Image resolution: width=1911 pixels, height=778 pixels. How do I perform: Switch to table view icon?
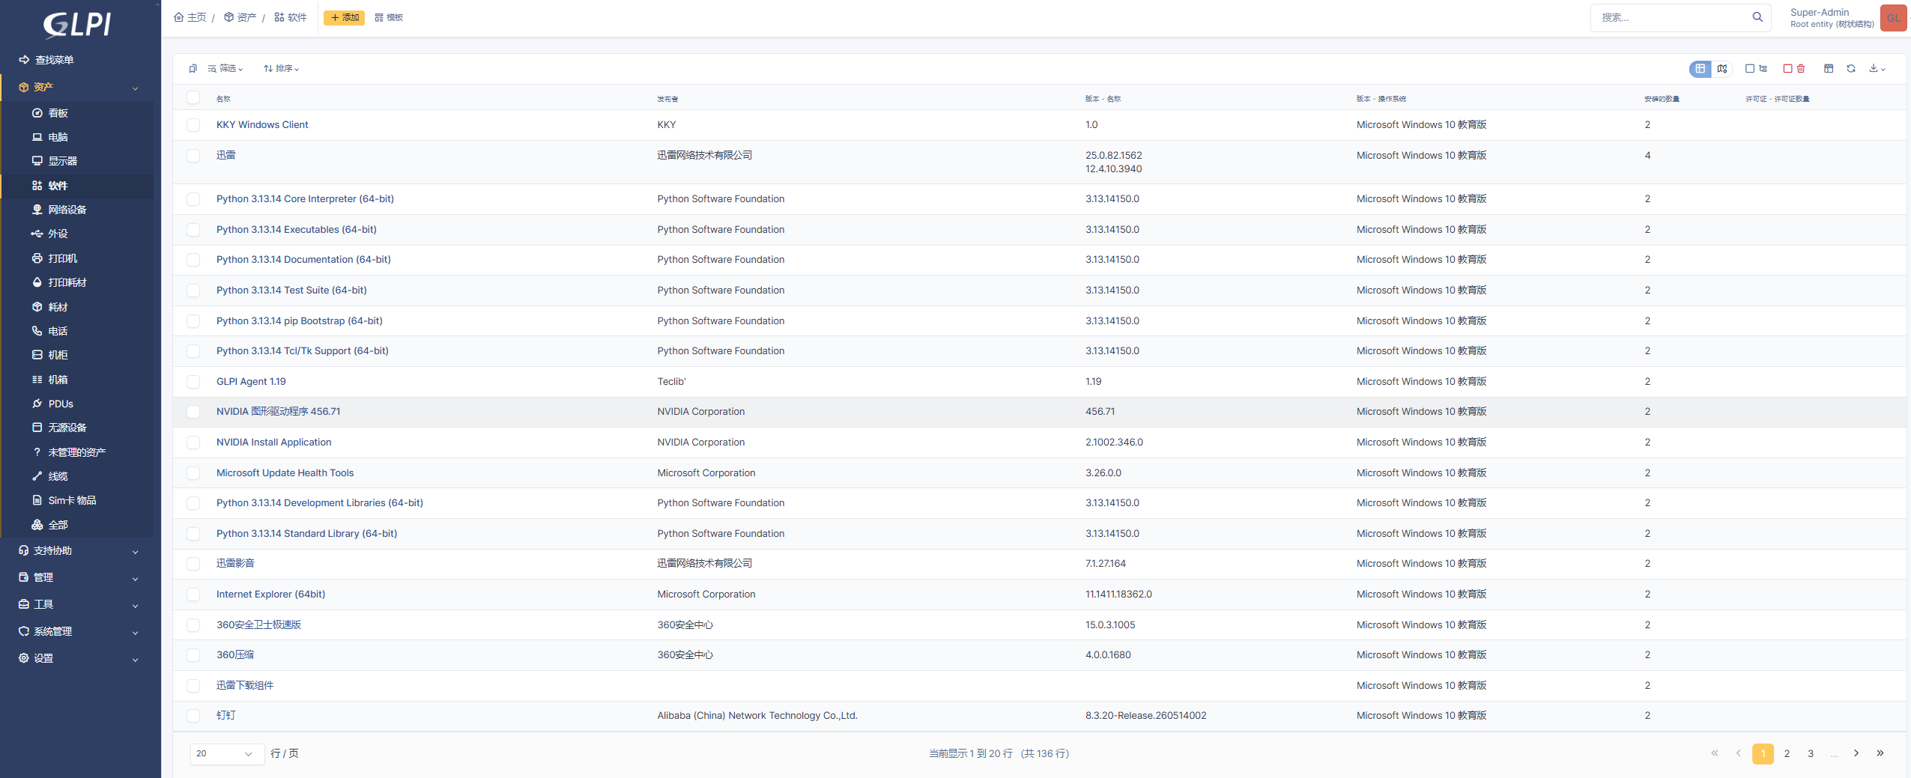click(1700, 69)
